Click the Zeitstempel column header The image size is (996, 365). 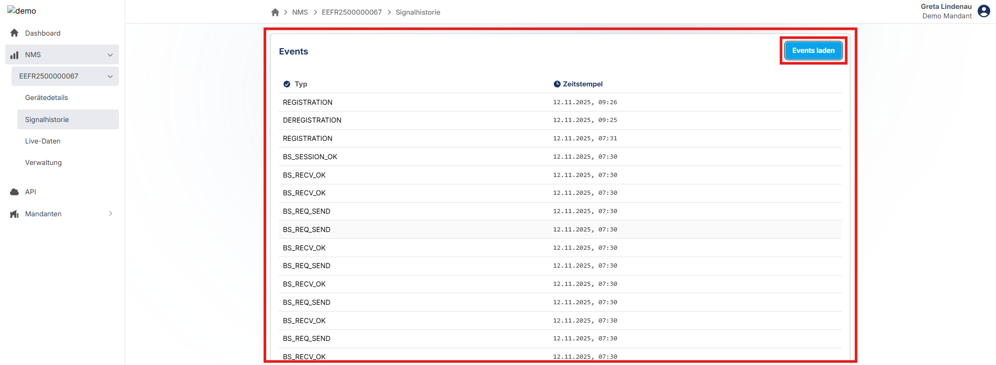(x=582, y=84)
